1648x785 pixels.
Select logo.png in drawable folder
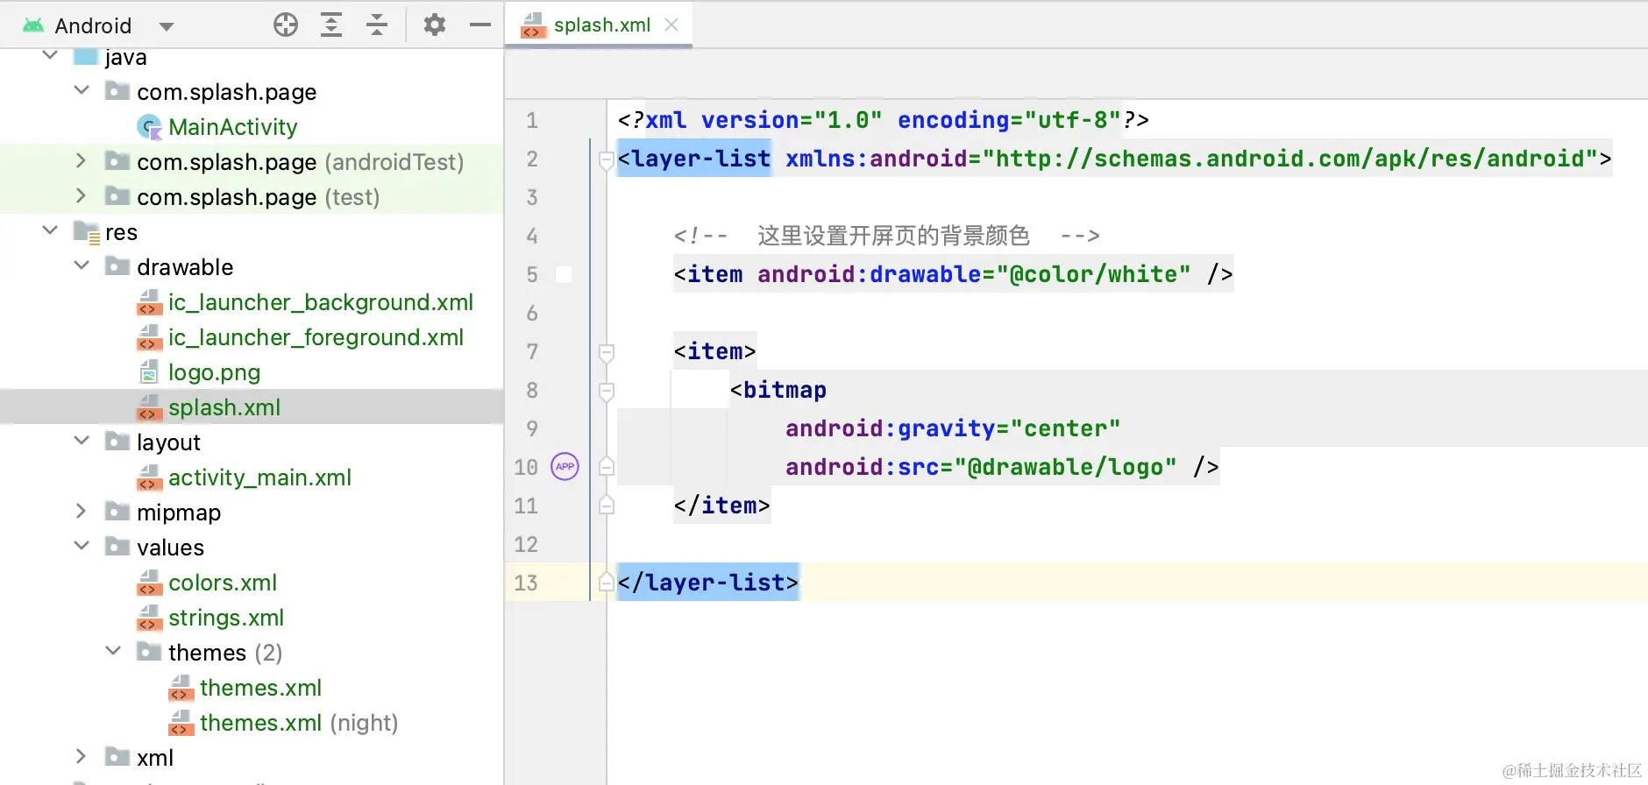tap(214, 372)
